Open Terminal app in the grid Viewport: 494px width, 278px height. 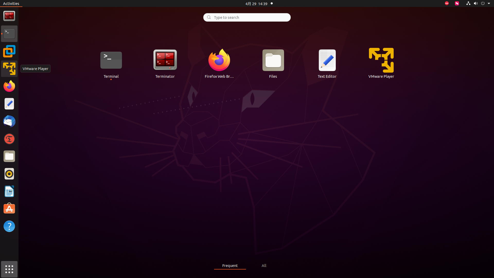pos(111,60)
